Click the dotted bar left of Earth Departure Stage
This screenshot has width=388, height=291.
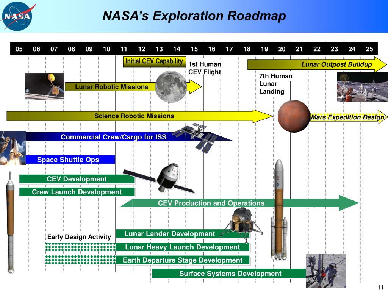[80, 260]
